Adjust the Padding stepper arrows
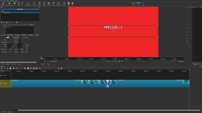The width and height of the screenshot is (202, 113). tap(22, 42)
